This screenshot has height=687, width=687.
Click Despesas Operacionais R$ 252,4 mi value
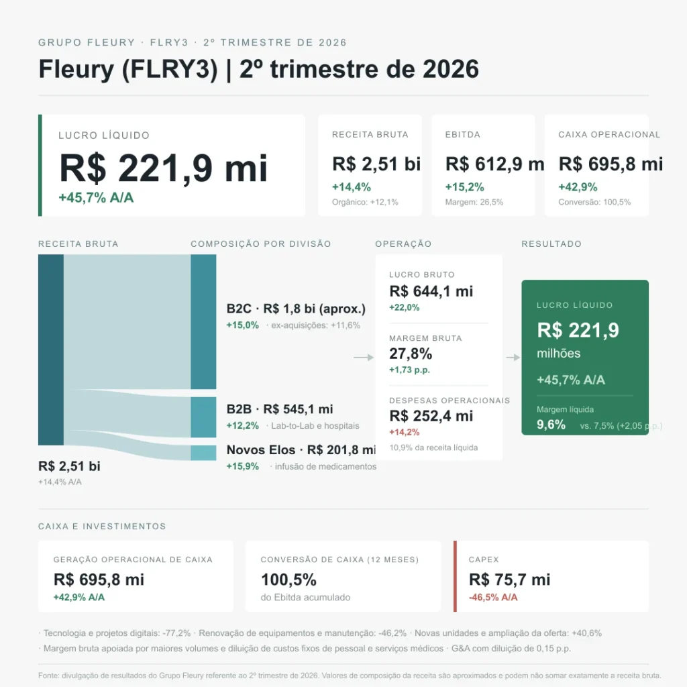431,416
